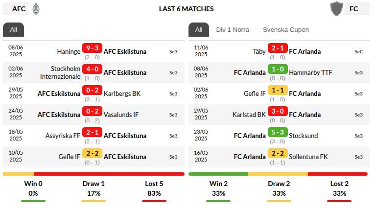Select the All tab under FC
Screen dimensions: 376x208
(x=199, y=30)
